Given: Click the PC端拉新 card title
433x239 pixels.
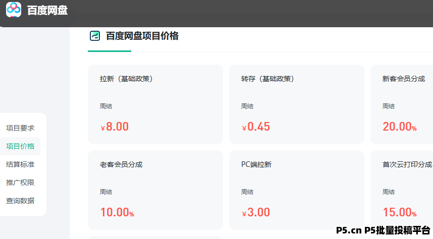Looking at the screenshot, I should tap(256, 165).
